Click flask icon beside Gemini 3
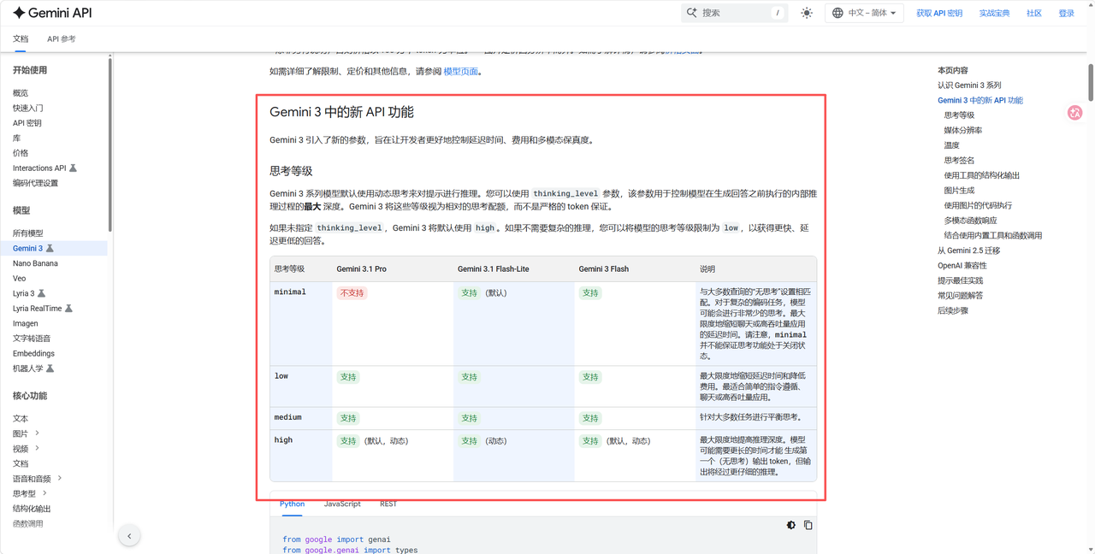1095x554 pixels. coord(50,248)
